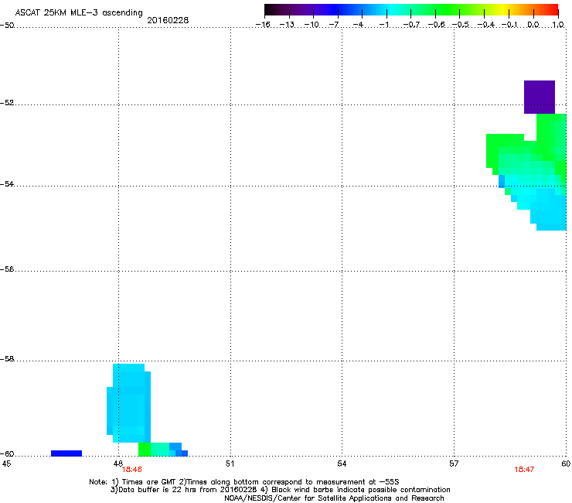
Task: Click the colorbar label -16
Action: pyautogui.click(x=263, y=25)
